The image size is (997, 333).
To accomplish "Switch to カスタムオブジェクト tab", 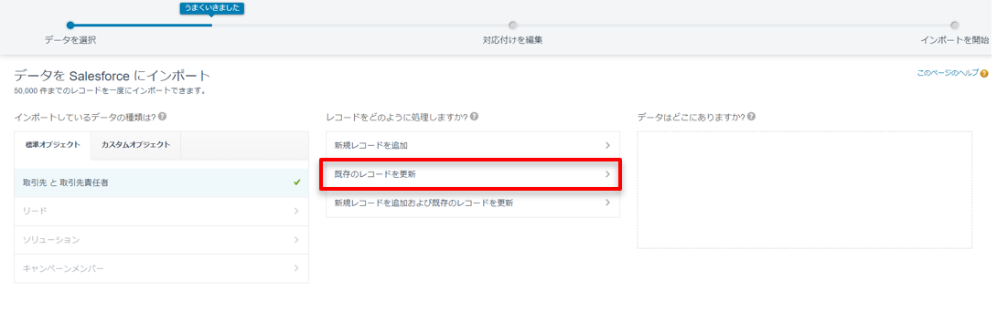I will pyautogui.click(x=136, y=145).
